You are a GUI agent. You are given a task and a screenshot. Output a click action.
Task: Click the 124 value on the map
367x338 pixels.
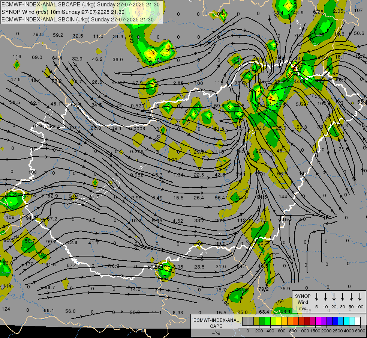coord(6,309)
